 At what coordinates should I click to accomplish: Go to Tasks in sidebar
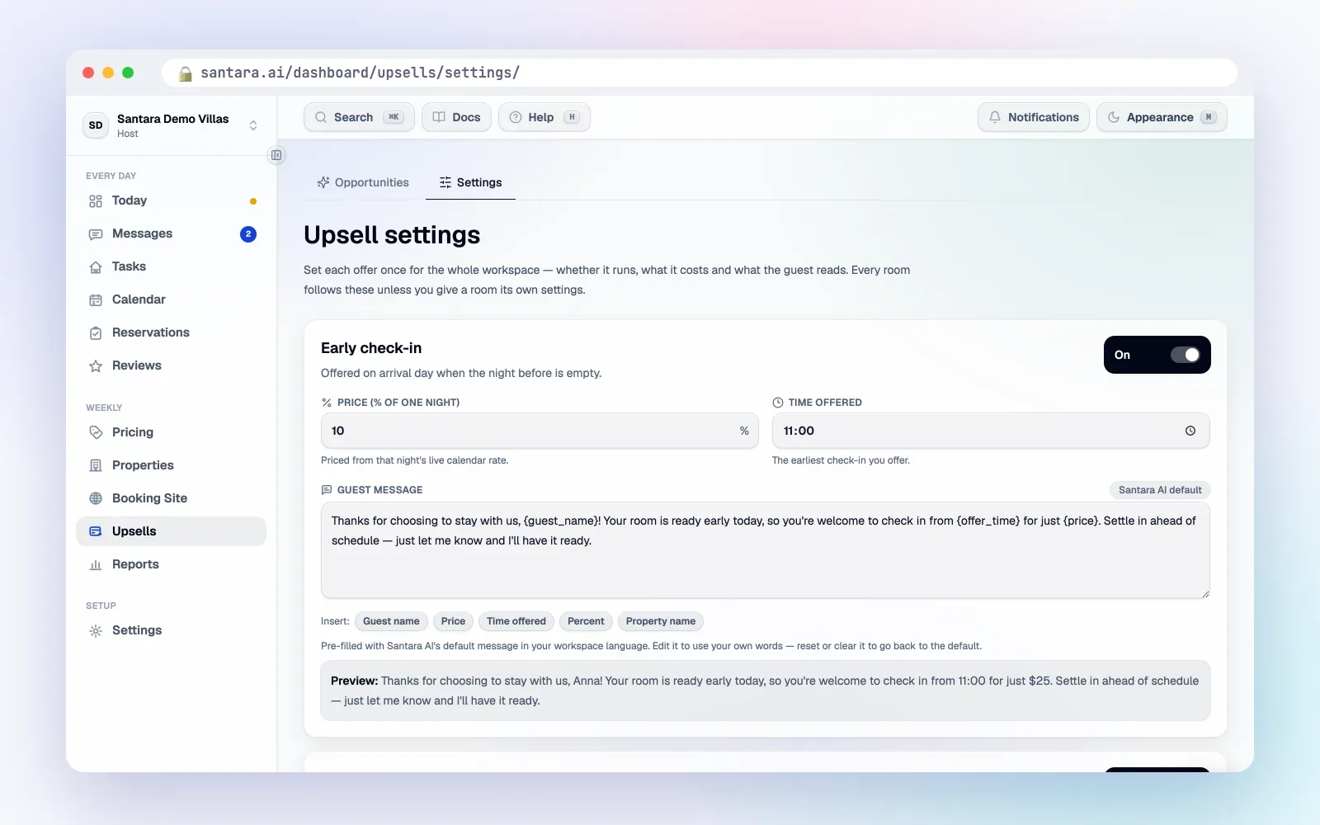click(x=172, y=266)
